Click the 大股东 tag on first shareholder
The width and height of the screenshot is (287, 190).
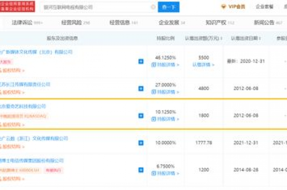(x=6, y=62)
